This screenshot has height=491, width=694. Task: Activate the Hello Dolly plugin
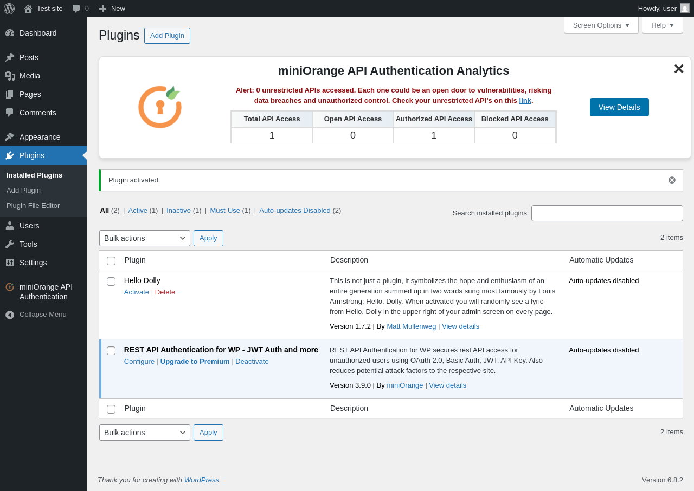pyautogui.click(x=137, y=292)
